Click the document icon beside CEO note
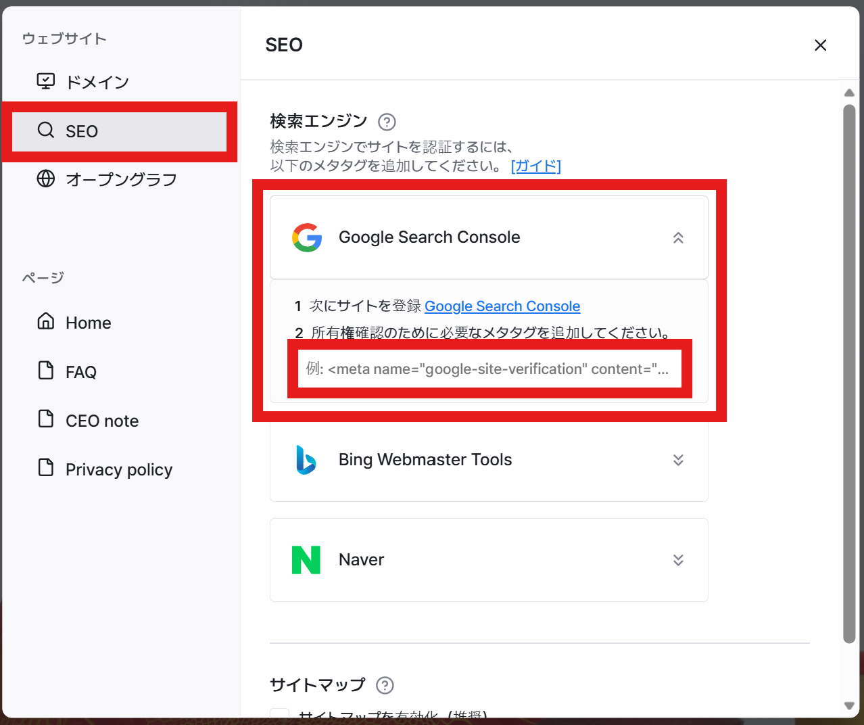This screenshot has height=725, width=864. point(46,419)
